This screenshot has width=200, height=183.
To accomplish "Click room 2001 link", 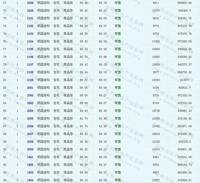I will point(30,88).
